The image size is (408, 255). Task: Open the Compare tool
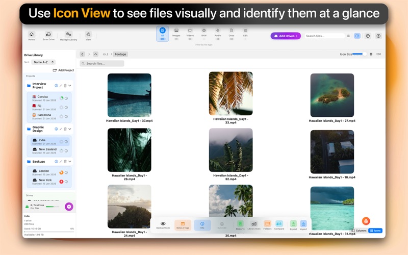click(279, 225)
